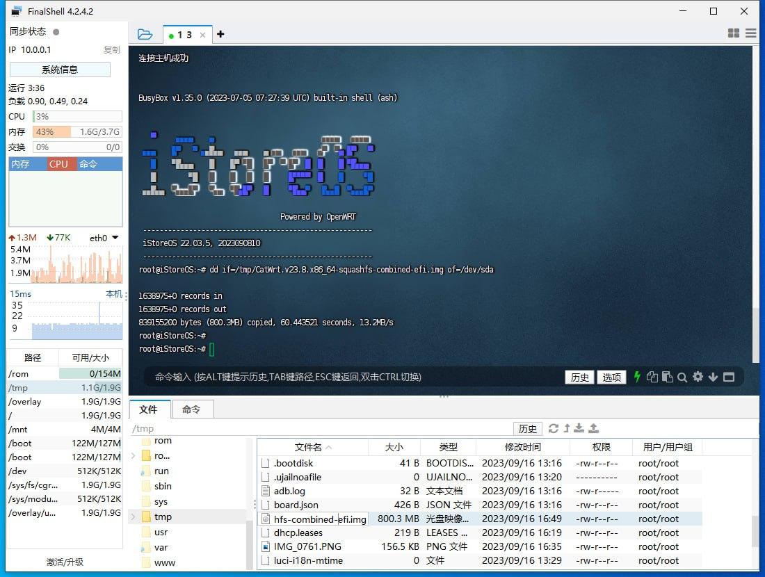Refresh the file list in file panel

pos(554,428)
